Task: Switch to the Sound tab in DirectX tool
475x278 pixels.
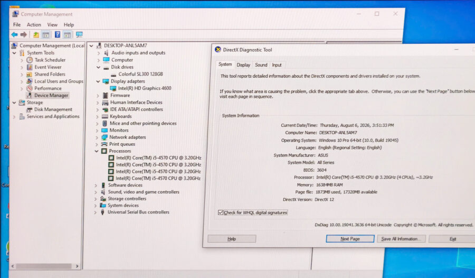Action: pos(261,65)
